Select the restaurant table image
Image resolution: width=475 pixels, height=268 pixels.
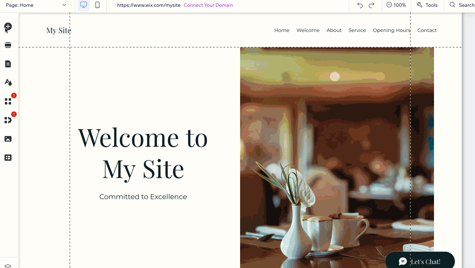(337, 158)
